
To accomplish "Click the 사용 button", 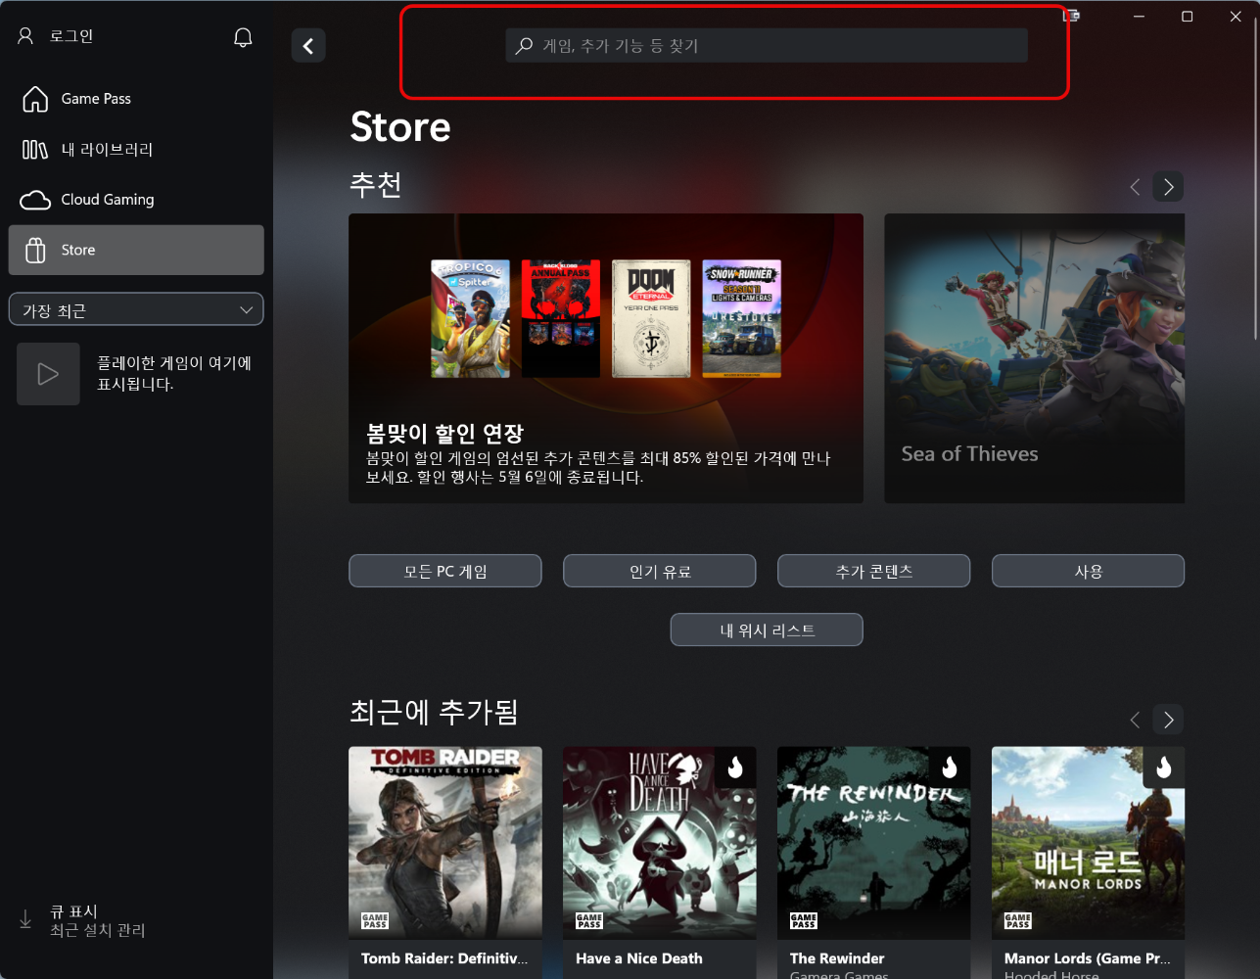I will [1088, 571].
